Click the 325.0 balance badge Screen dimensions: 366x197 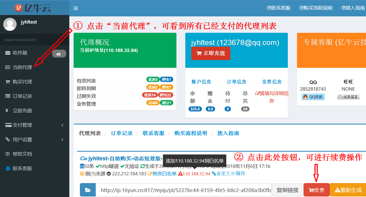pyautogui.click(x=195, y=109)
